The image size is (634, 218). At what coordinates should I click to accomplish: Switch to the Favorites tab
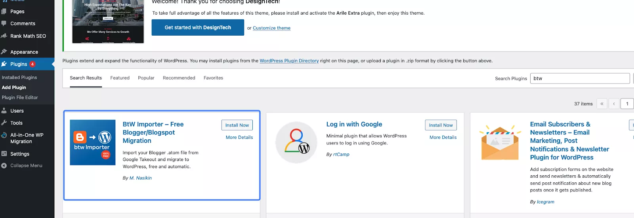pyautogui.click(x=214, y=78)
